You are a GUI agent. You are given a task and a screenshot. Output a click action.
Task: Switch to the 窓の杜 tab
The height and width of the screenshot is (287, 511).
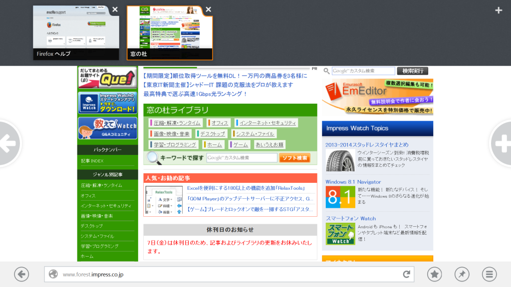(x=170, y=30)
